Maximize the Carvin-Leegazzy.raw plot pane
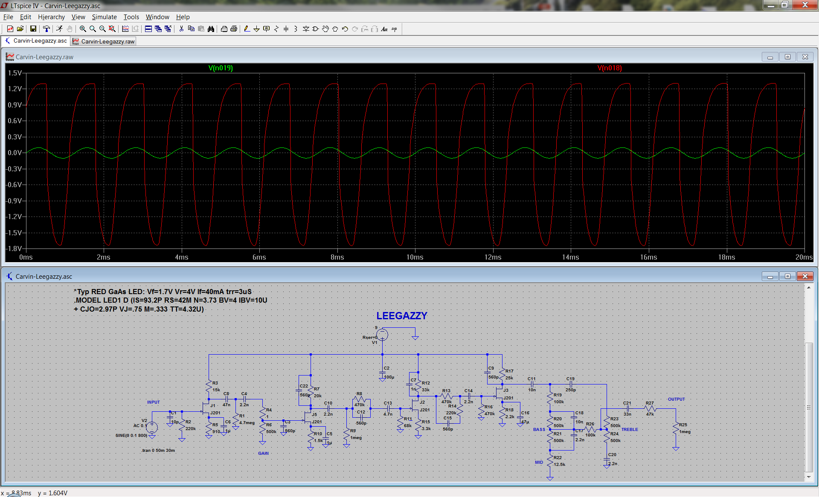The width and height of the screenshot is (819, 497). (787, 57)
